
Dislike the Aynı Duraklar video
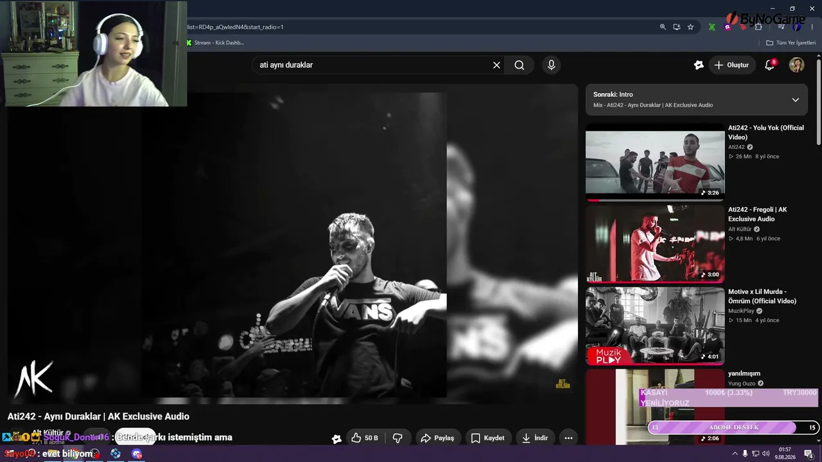point(398,438)
